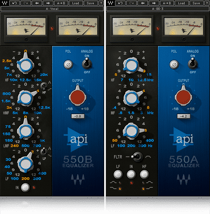This screenshot has height=214, width=210.
Task: Go to previous preset in 550A toolbar
Action: tap(143, 3)
